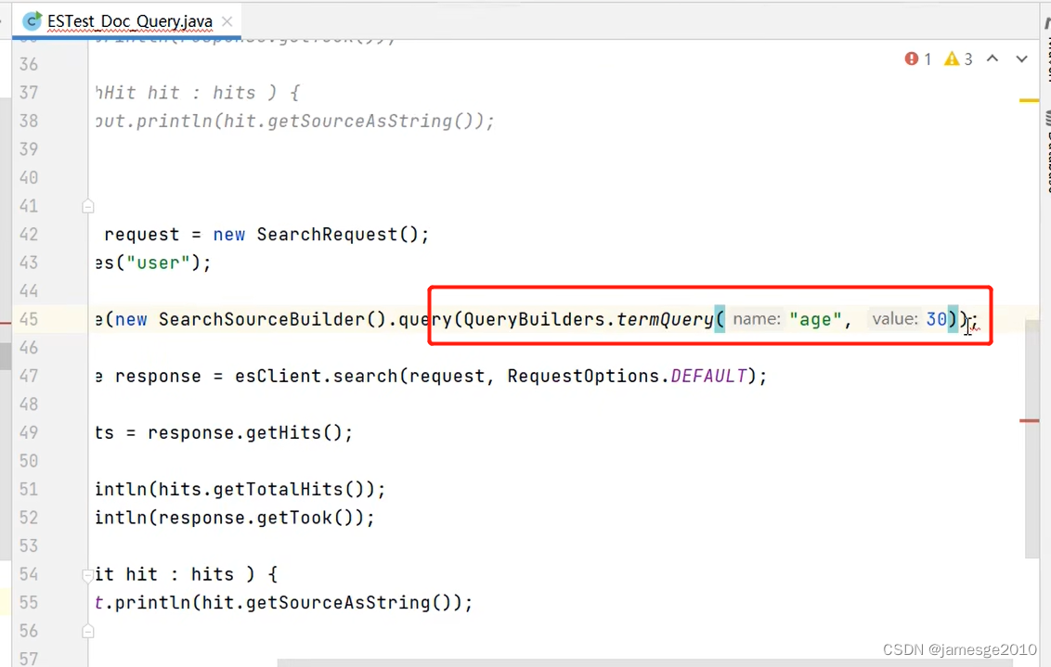The width and height of the screenshot is (1051, 667).
Task: Click the vertical editor scrollbar thumb
Action: 1032,439
